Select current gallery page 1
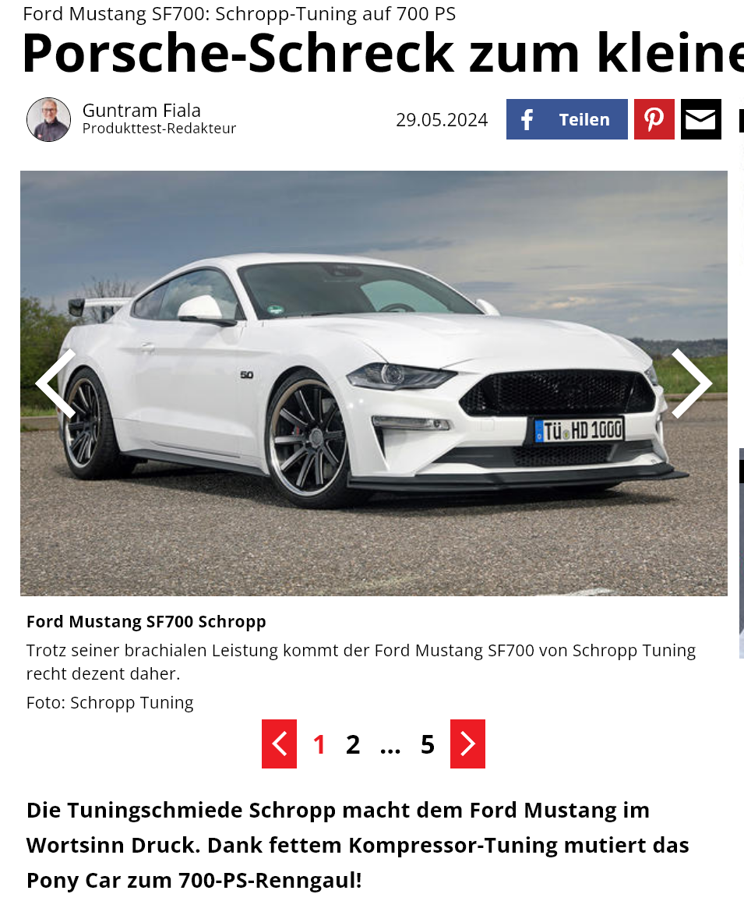This screenshot has width=744, height=908. pyautogui.click(x=319, y=744)
